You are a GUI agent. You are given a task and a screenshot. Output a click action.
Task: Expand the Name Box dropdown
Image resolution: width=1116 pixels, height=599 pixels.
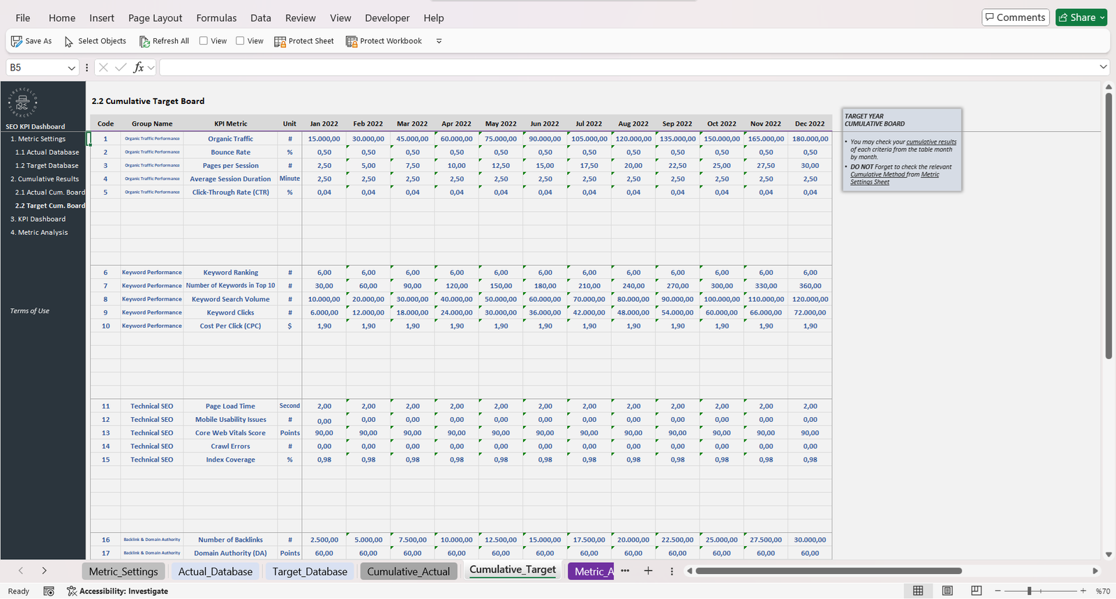tap(71, 68)
